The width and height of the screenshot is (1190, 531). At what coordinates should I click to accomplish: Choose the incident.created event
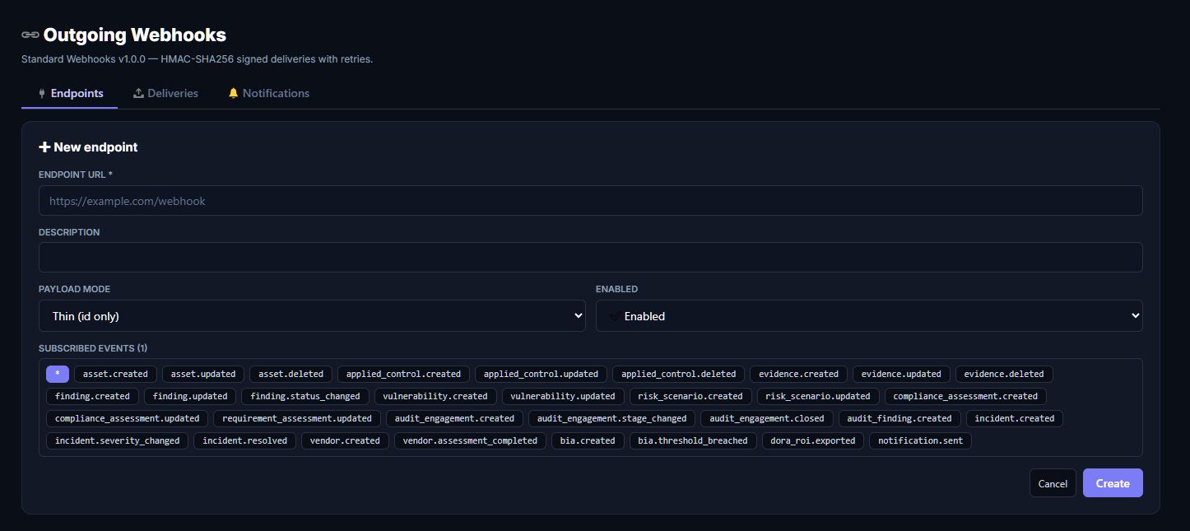[x=1015, y=418]
